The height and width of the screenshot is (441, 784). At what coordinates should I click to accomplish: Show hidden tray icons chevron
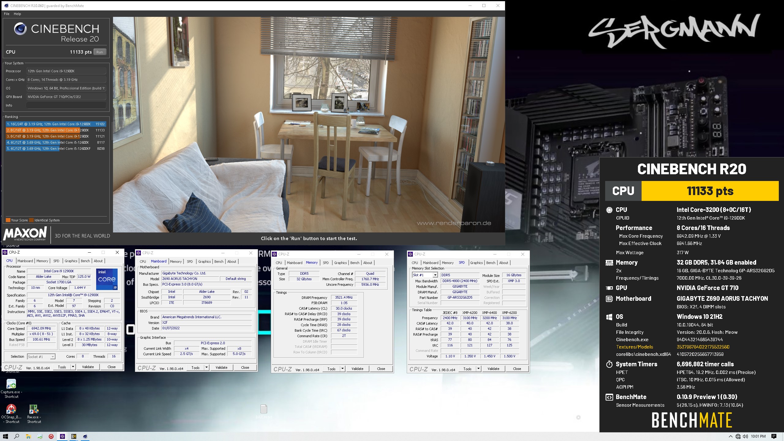point(731,436)
